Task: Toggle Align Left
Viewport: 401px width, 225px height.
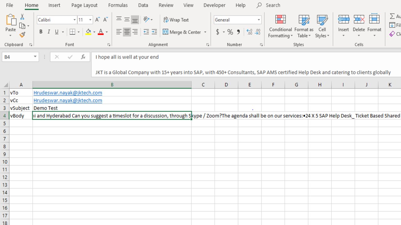Action: point(119,32)
